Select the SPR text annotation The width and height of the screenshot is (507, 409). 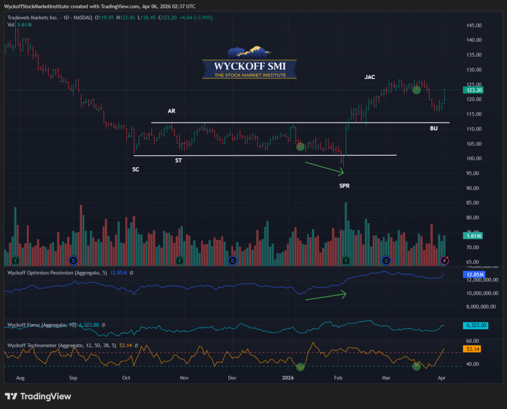coord(345,186)
